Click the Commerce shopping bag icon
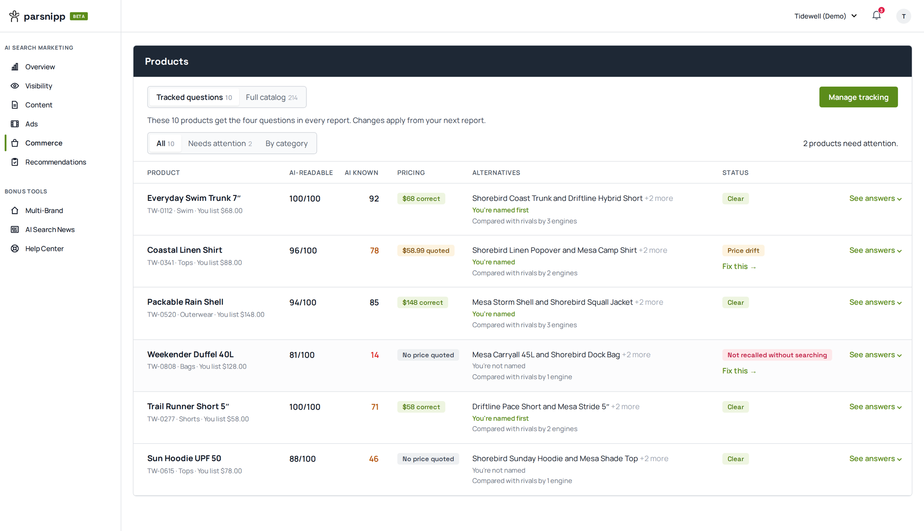This screenshot has height=531, width=924. click(15, 143)
